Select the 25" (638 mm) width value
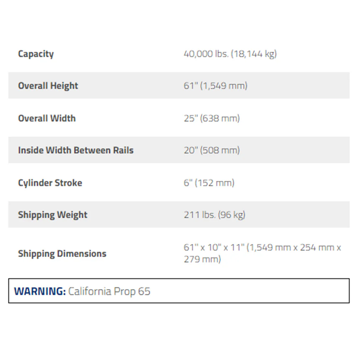This screenshot has width=356, height=356. point(211,118)
